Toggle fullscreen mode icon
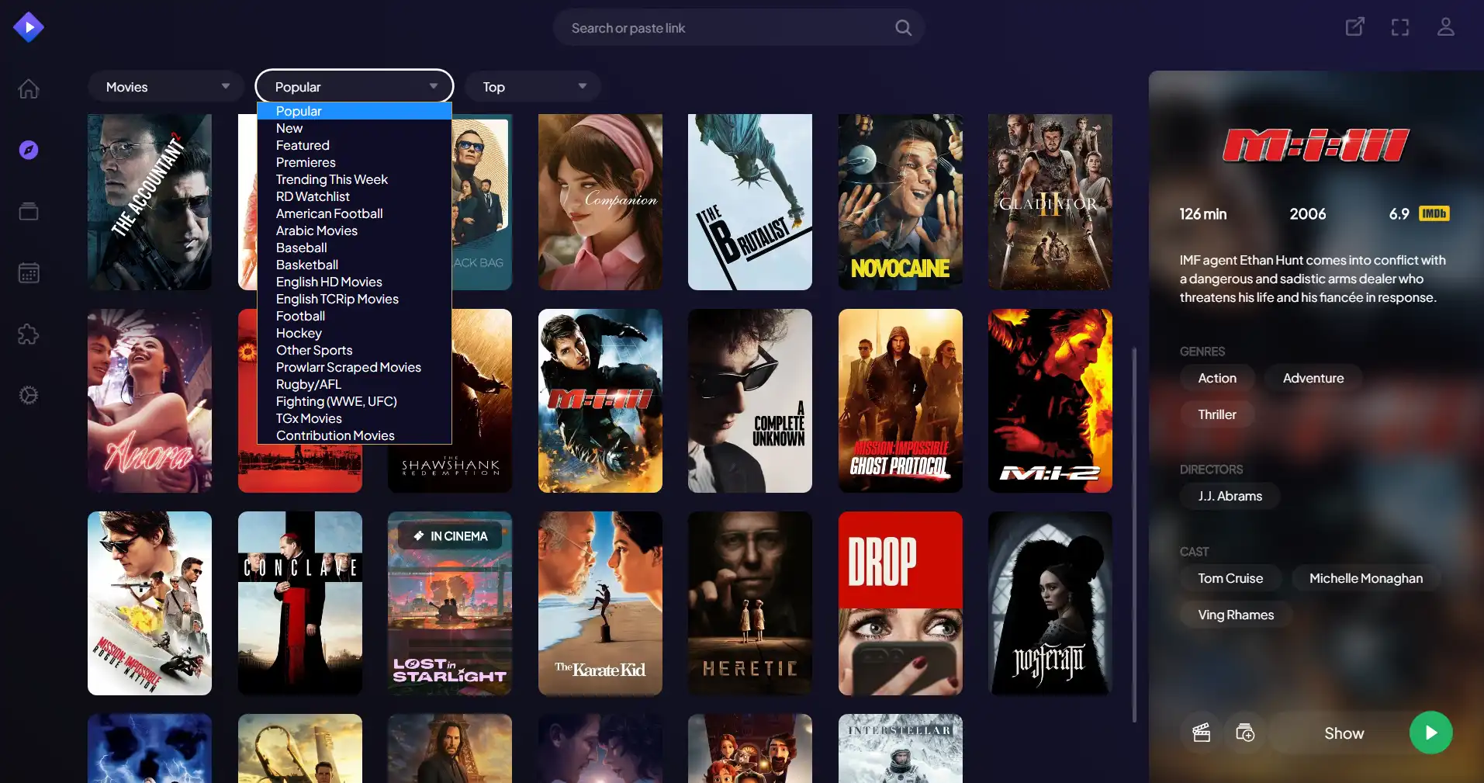The image size is (1484, 783). coord(1399,27)
